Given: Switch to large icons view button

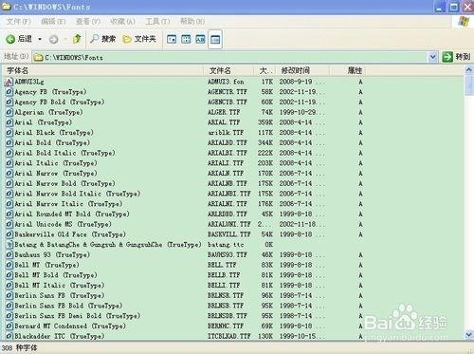Looking at the screenshot, I should point(172,39).
